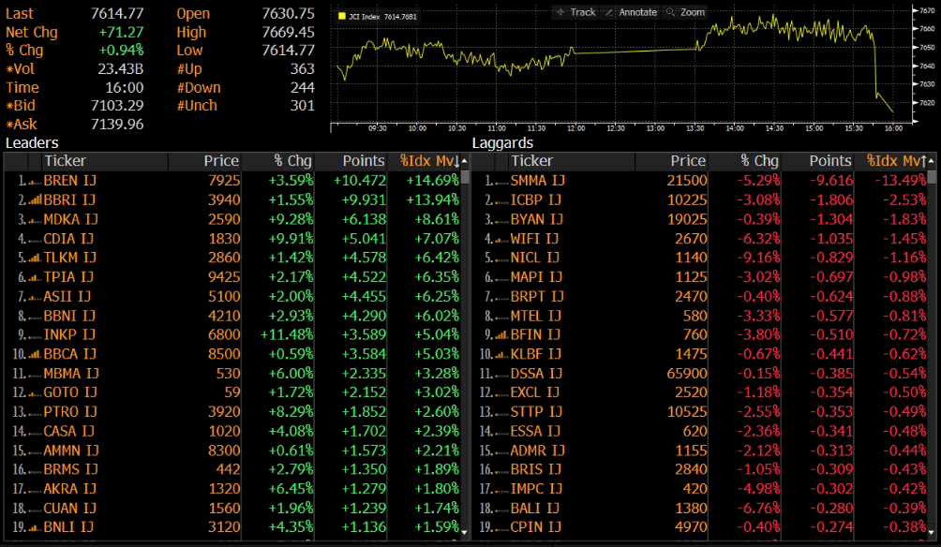This screenshot has height=547, width=941.
Task: Click the +11.48% change for INKP IJ
Action: click(x=287, y=334)
